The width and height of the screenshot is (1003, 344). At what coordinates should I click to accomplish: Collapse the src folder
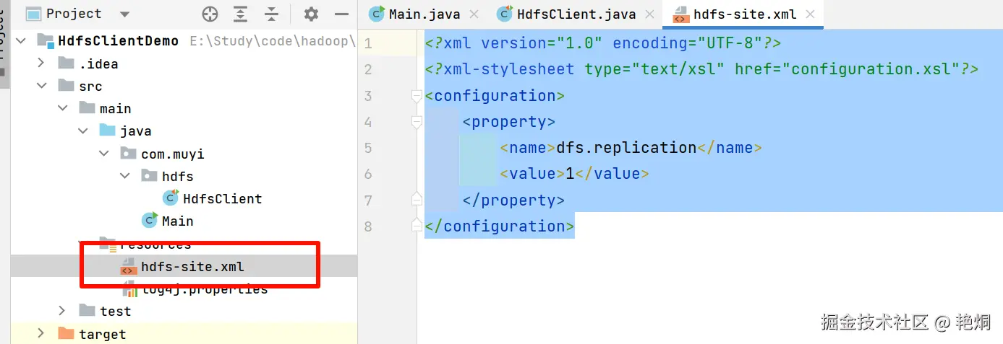pyautogui.click(x=41, y=86)
